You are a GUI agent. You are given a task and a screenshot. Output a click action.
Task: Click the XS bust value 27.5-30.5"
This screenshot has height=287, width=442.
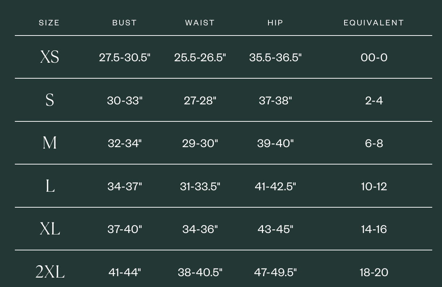coord(125,57)
